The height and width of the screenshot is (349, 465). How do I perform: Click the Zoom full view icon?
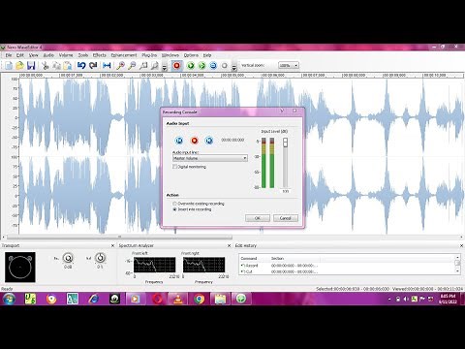pyautogui.click(x=154, y=66)
